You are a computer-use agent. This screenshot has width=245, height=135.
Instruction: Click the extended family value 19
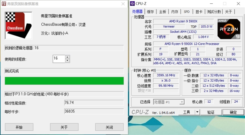click(x=160, y=54)
